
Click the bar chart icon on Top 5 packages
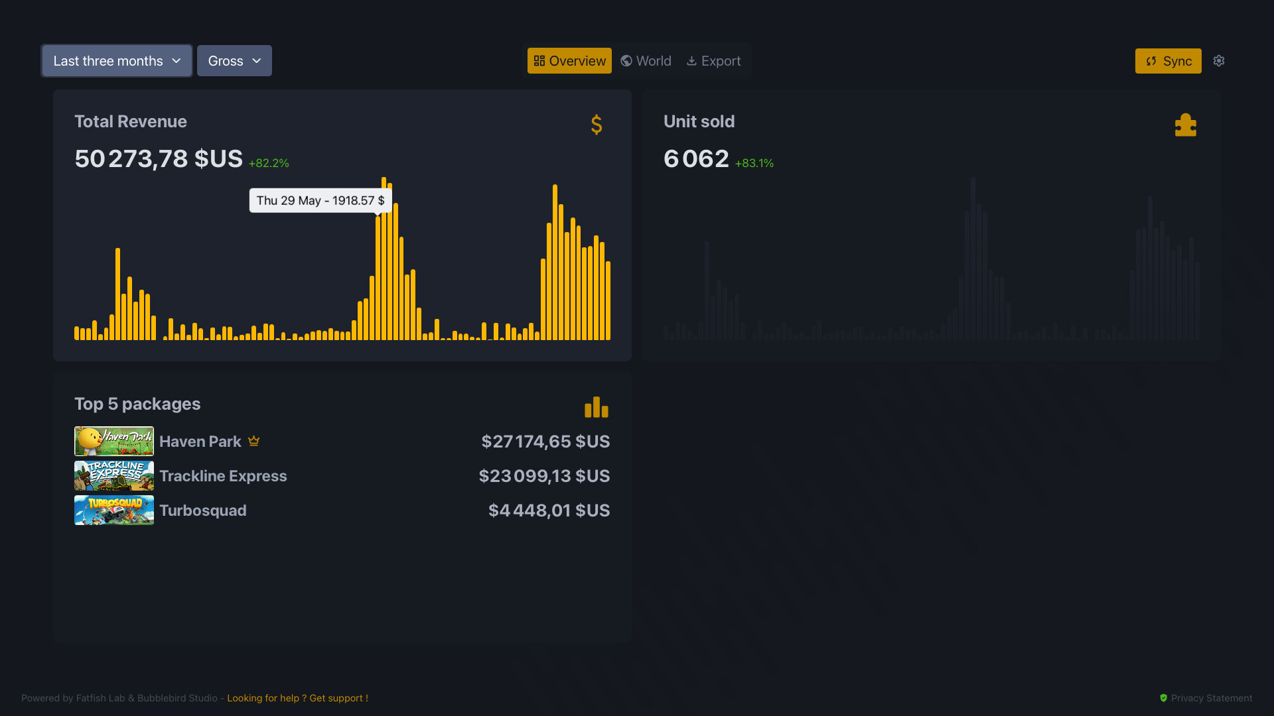(x=596, y=407)
